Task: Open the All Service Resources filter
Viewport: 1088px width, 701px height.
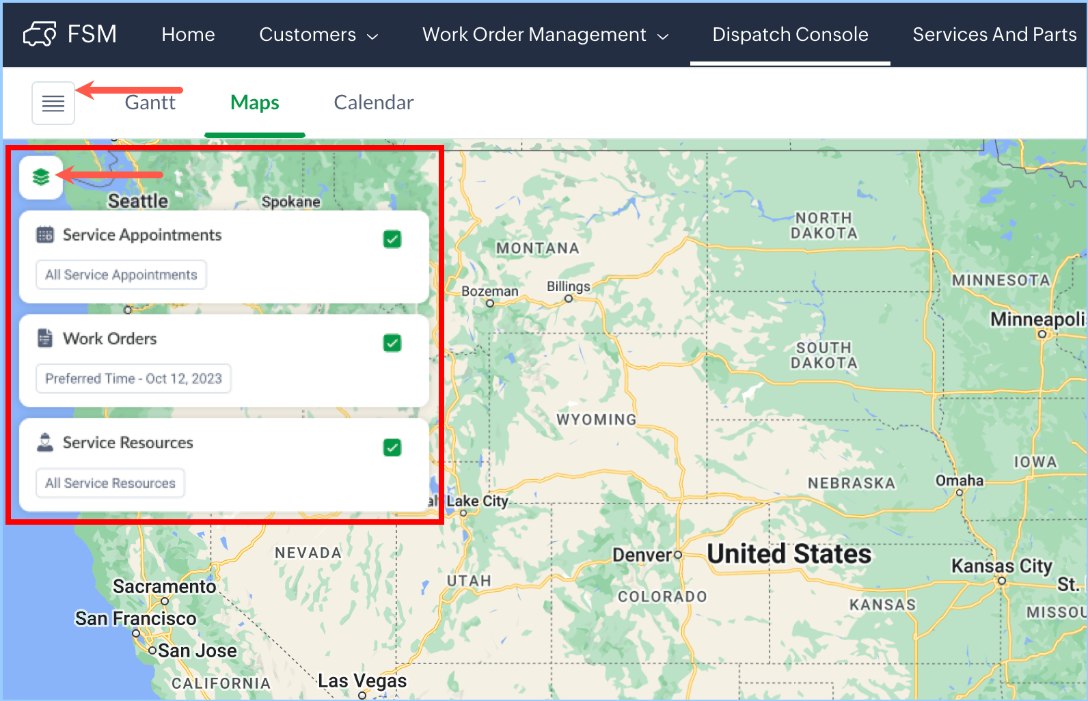Action: 110,483
